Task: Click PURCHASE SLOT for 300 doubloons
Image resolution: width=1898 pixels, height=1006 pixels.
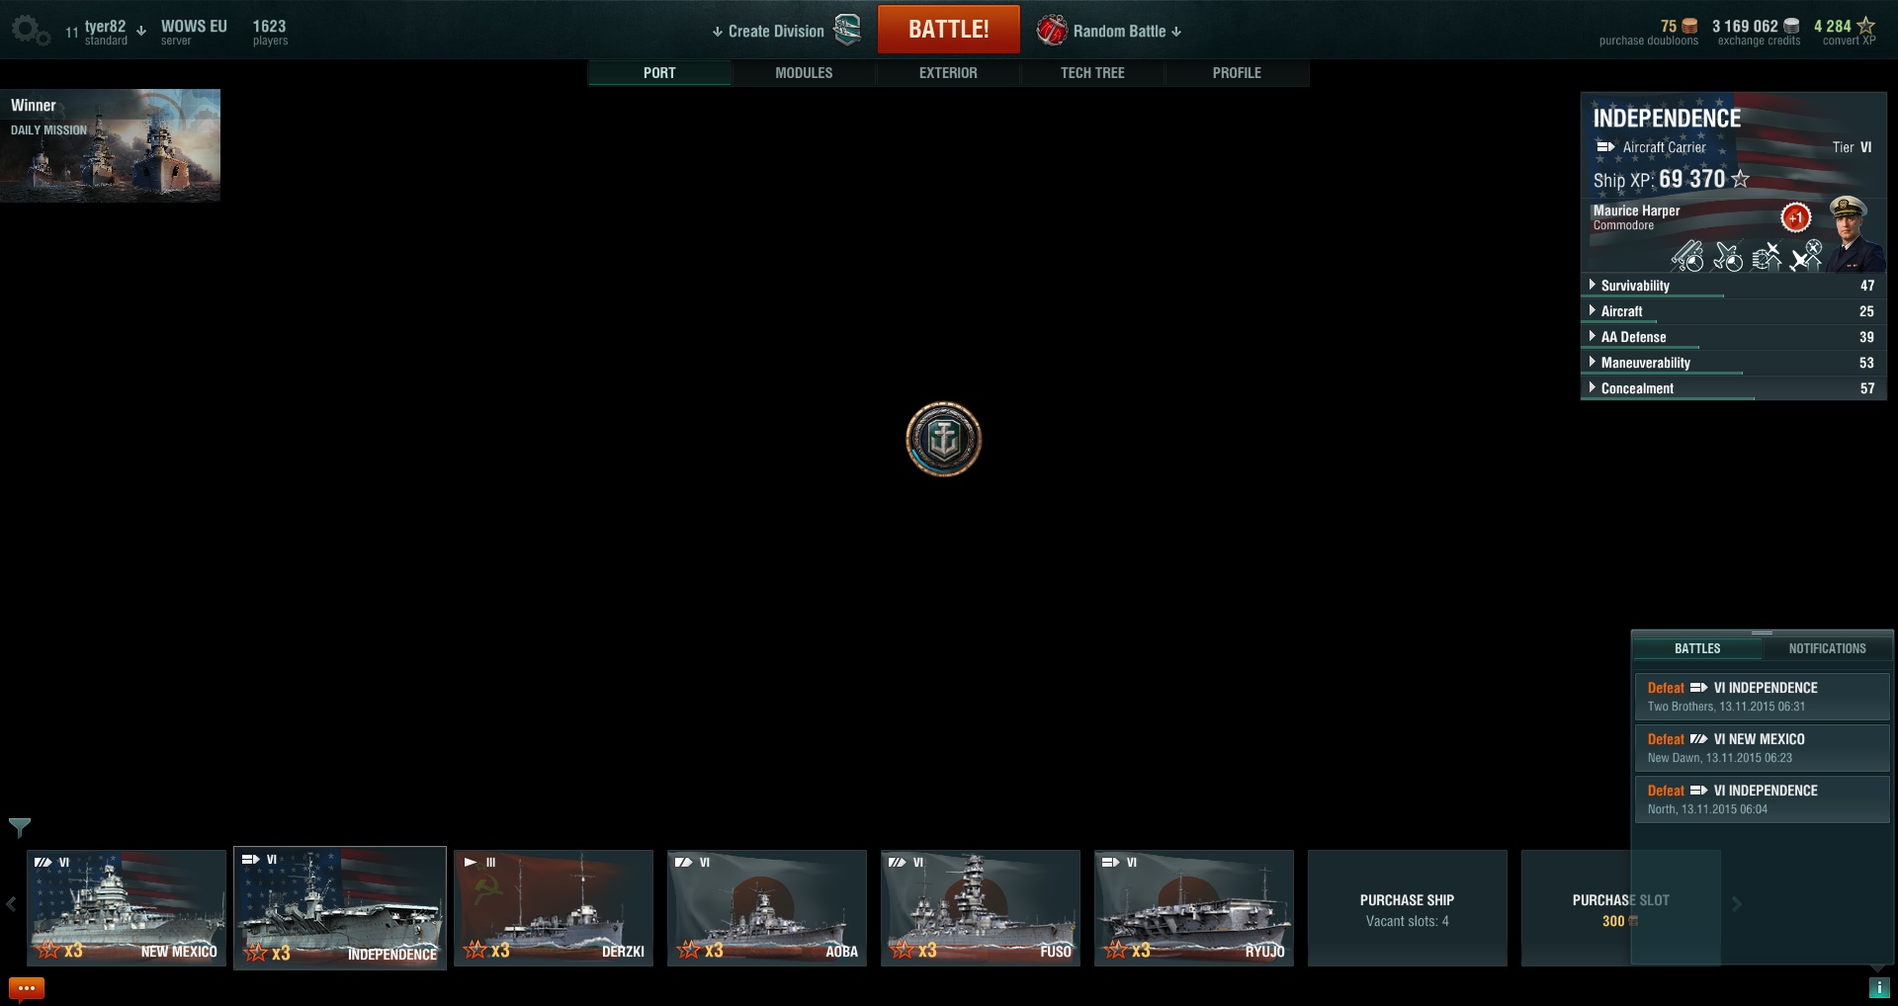Action: (1620, 908)
